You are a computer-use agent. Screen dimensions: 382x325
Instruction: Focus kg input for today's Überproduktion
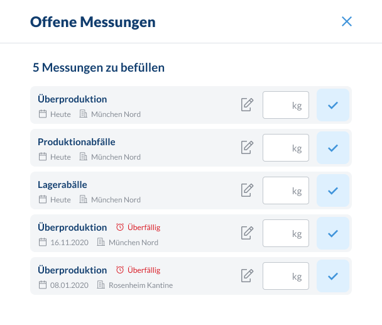285,104
